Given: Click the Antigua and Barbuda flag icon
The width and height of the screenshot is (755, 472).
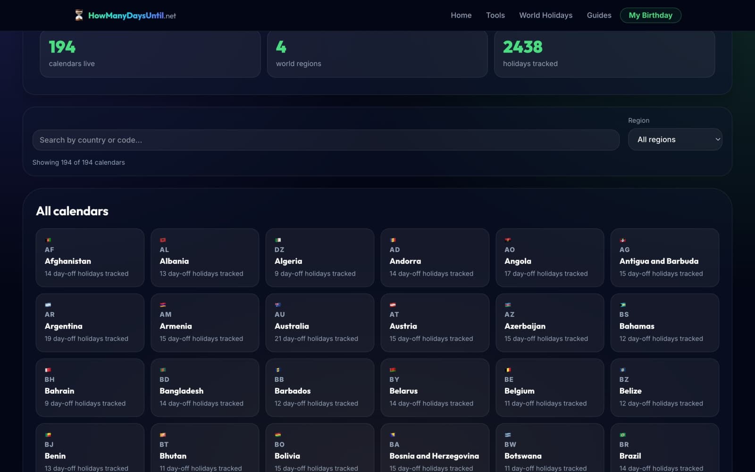Looking at the screenshot, I should point(623,240).
